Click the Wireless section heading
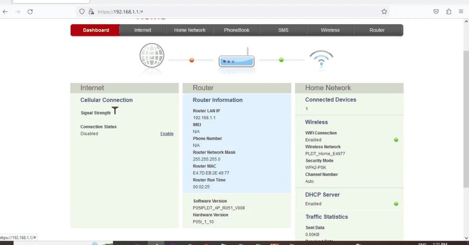The width and height of the screenshot is (469, 245). [x=316, y=122]
